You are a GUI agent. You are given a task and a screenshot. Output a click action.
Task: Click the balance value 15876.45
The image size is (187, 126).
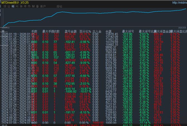(x=112, y=34)
